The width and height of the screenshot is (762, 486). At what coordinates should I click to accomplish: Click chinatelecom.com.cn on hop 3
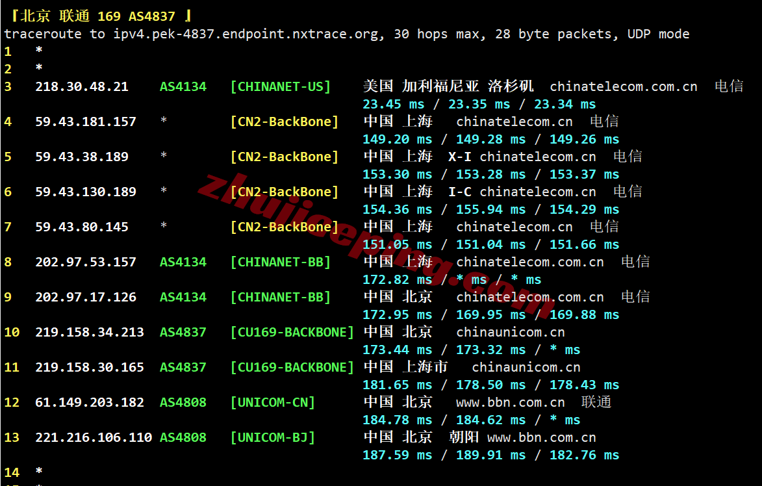624,86
